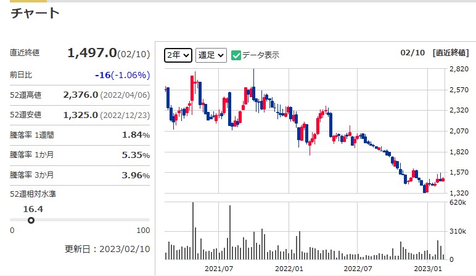This screenshot has width=476, height=276.
Task: Click the 騰落率 1か月 value 5.35%
Action: (x=136, y=155)
